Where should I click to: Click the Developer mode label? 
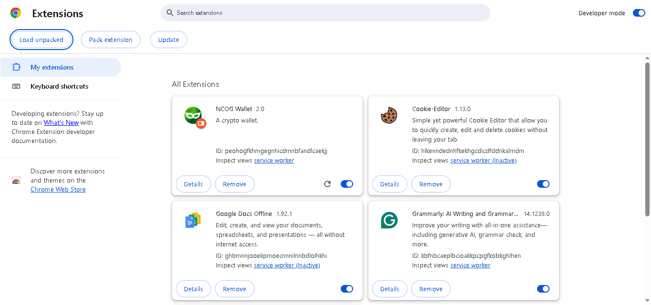click(x=602, y=13)
